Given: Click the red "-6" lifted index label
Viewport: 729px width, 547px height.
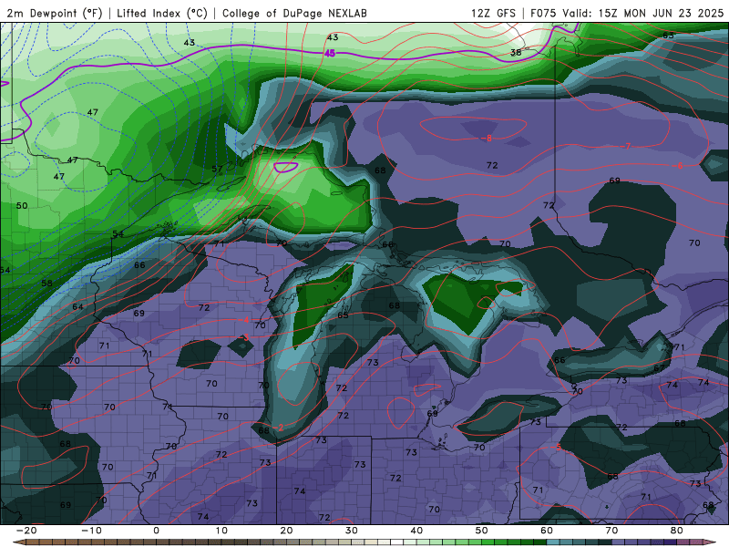Looking at the screenshot, I should pos(677,166).
